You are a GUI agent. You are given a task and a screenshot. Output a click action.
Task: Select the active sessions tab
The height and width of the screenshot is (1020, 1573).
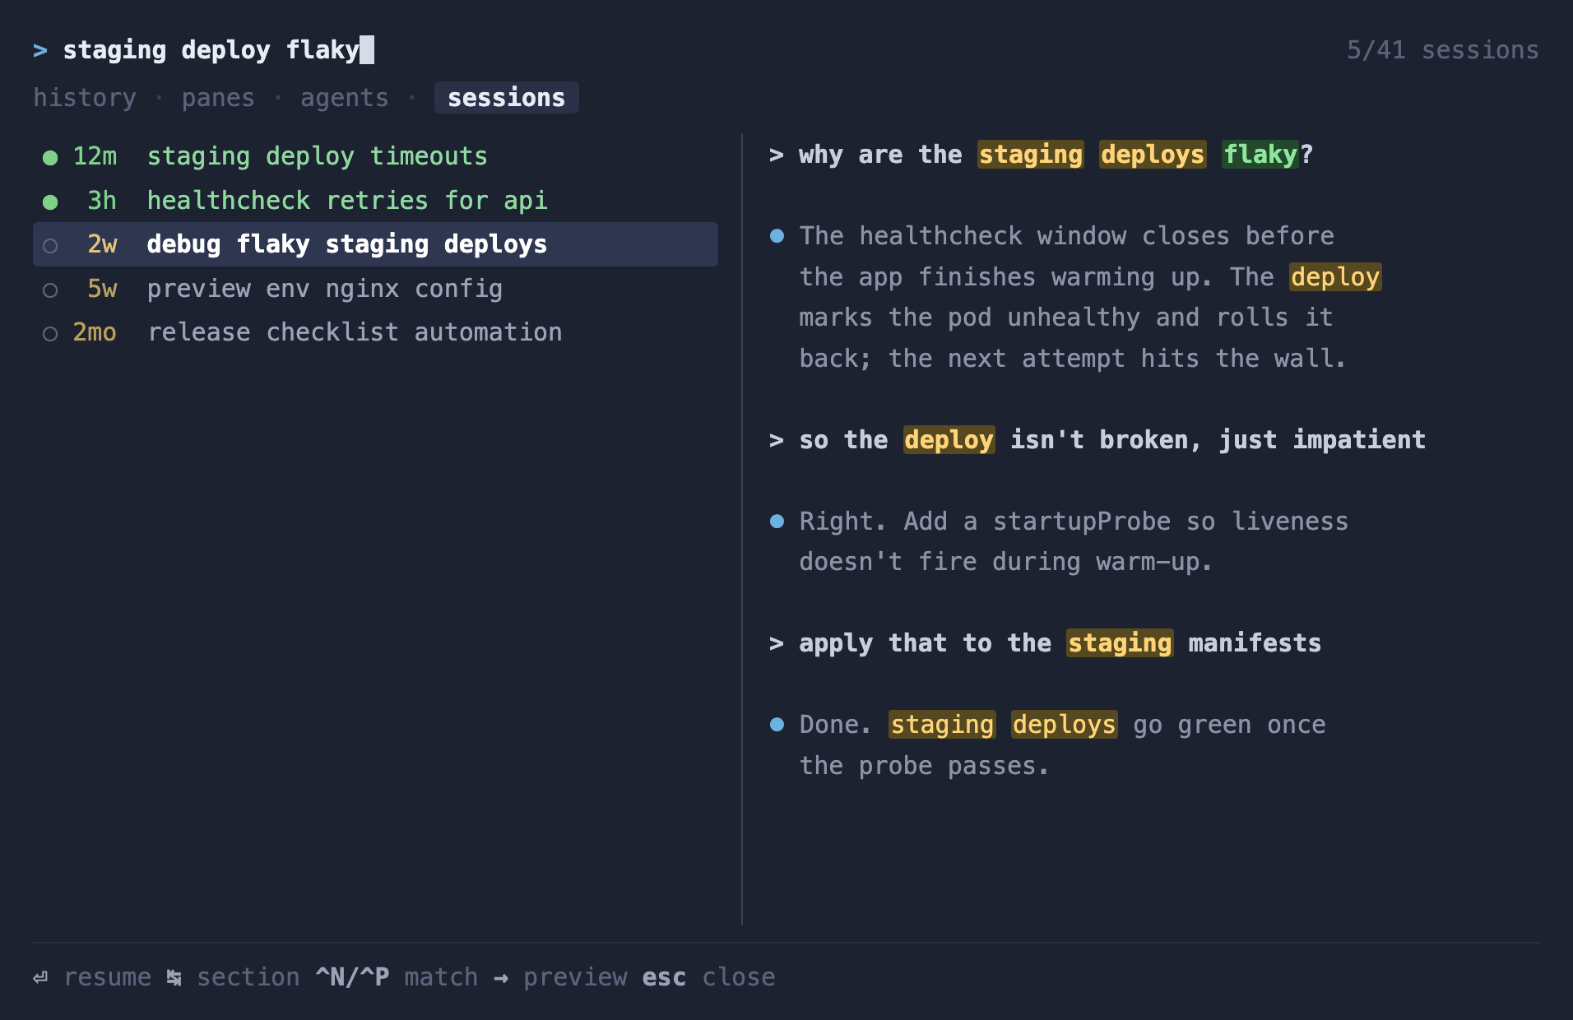pos(506,98)
